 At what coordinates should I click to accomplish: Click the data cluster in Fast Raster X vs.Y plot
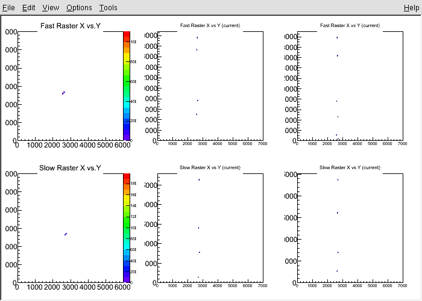tap(63, 93)
